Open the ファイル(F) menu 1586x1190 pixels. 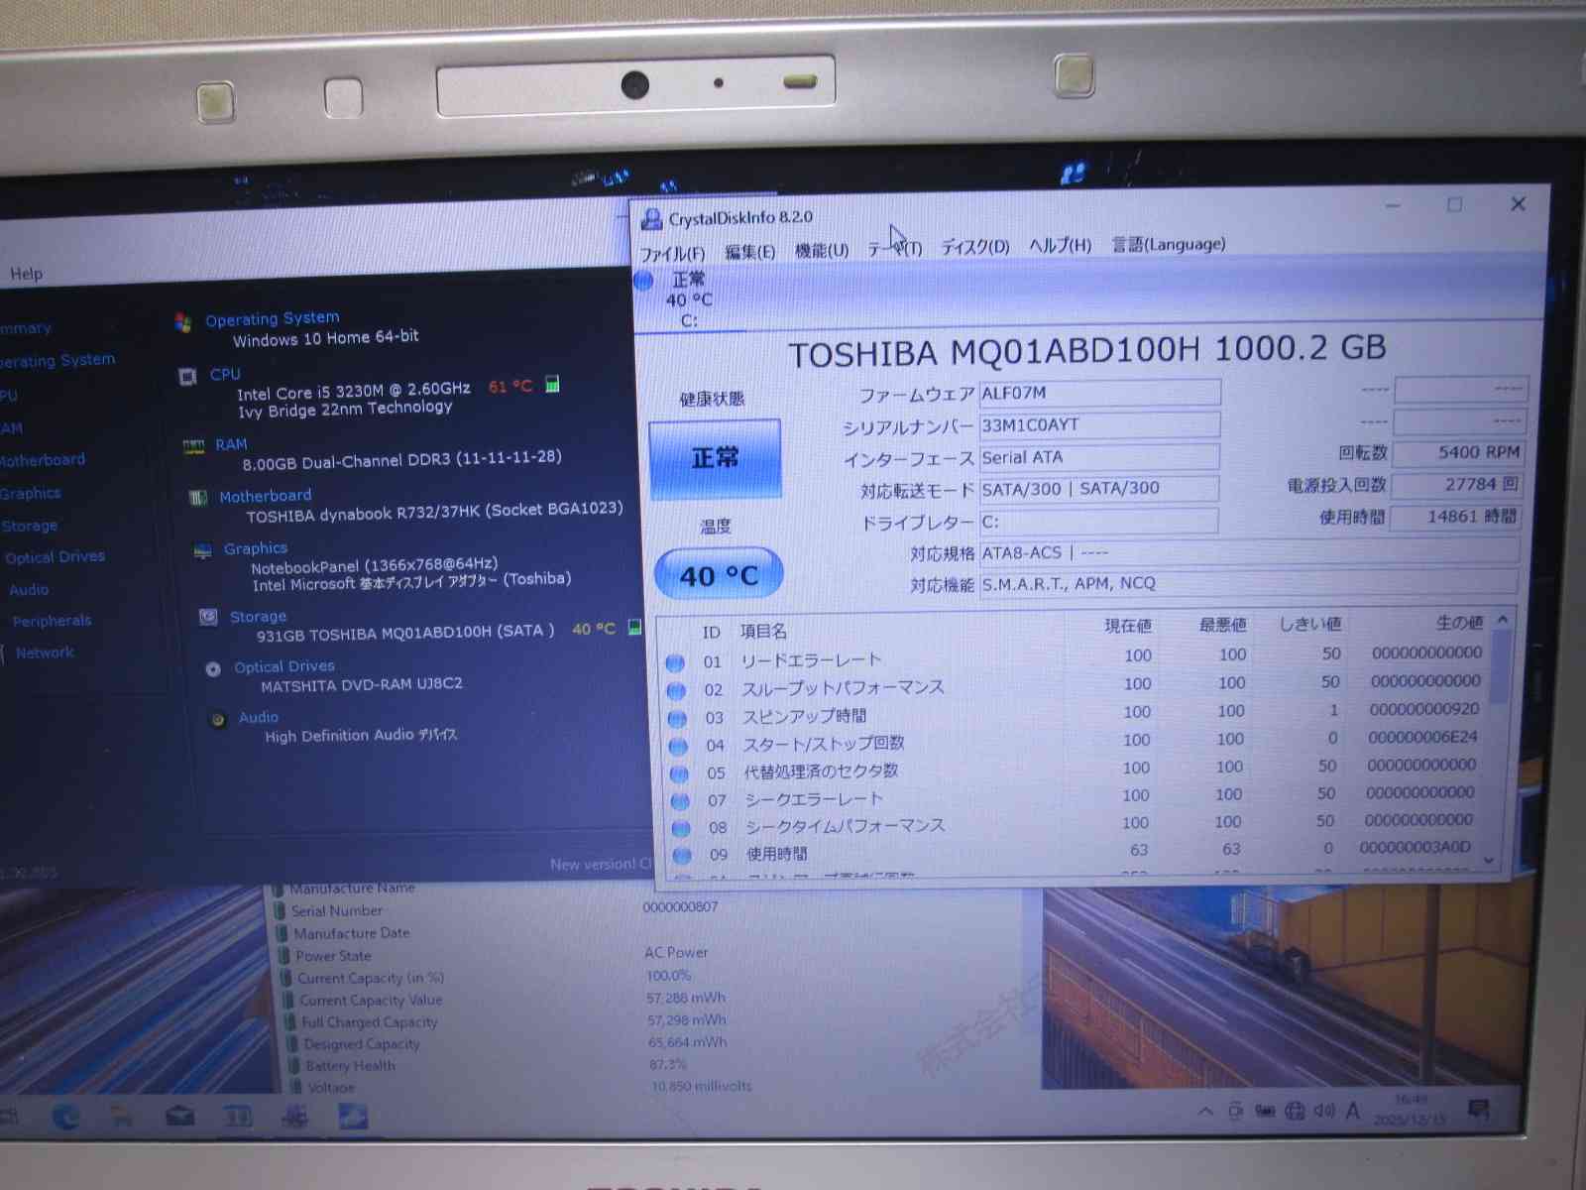tap(672, 254)
